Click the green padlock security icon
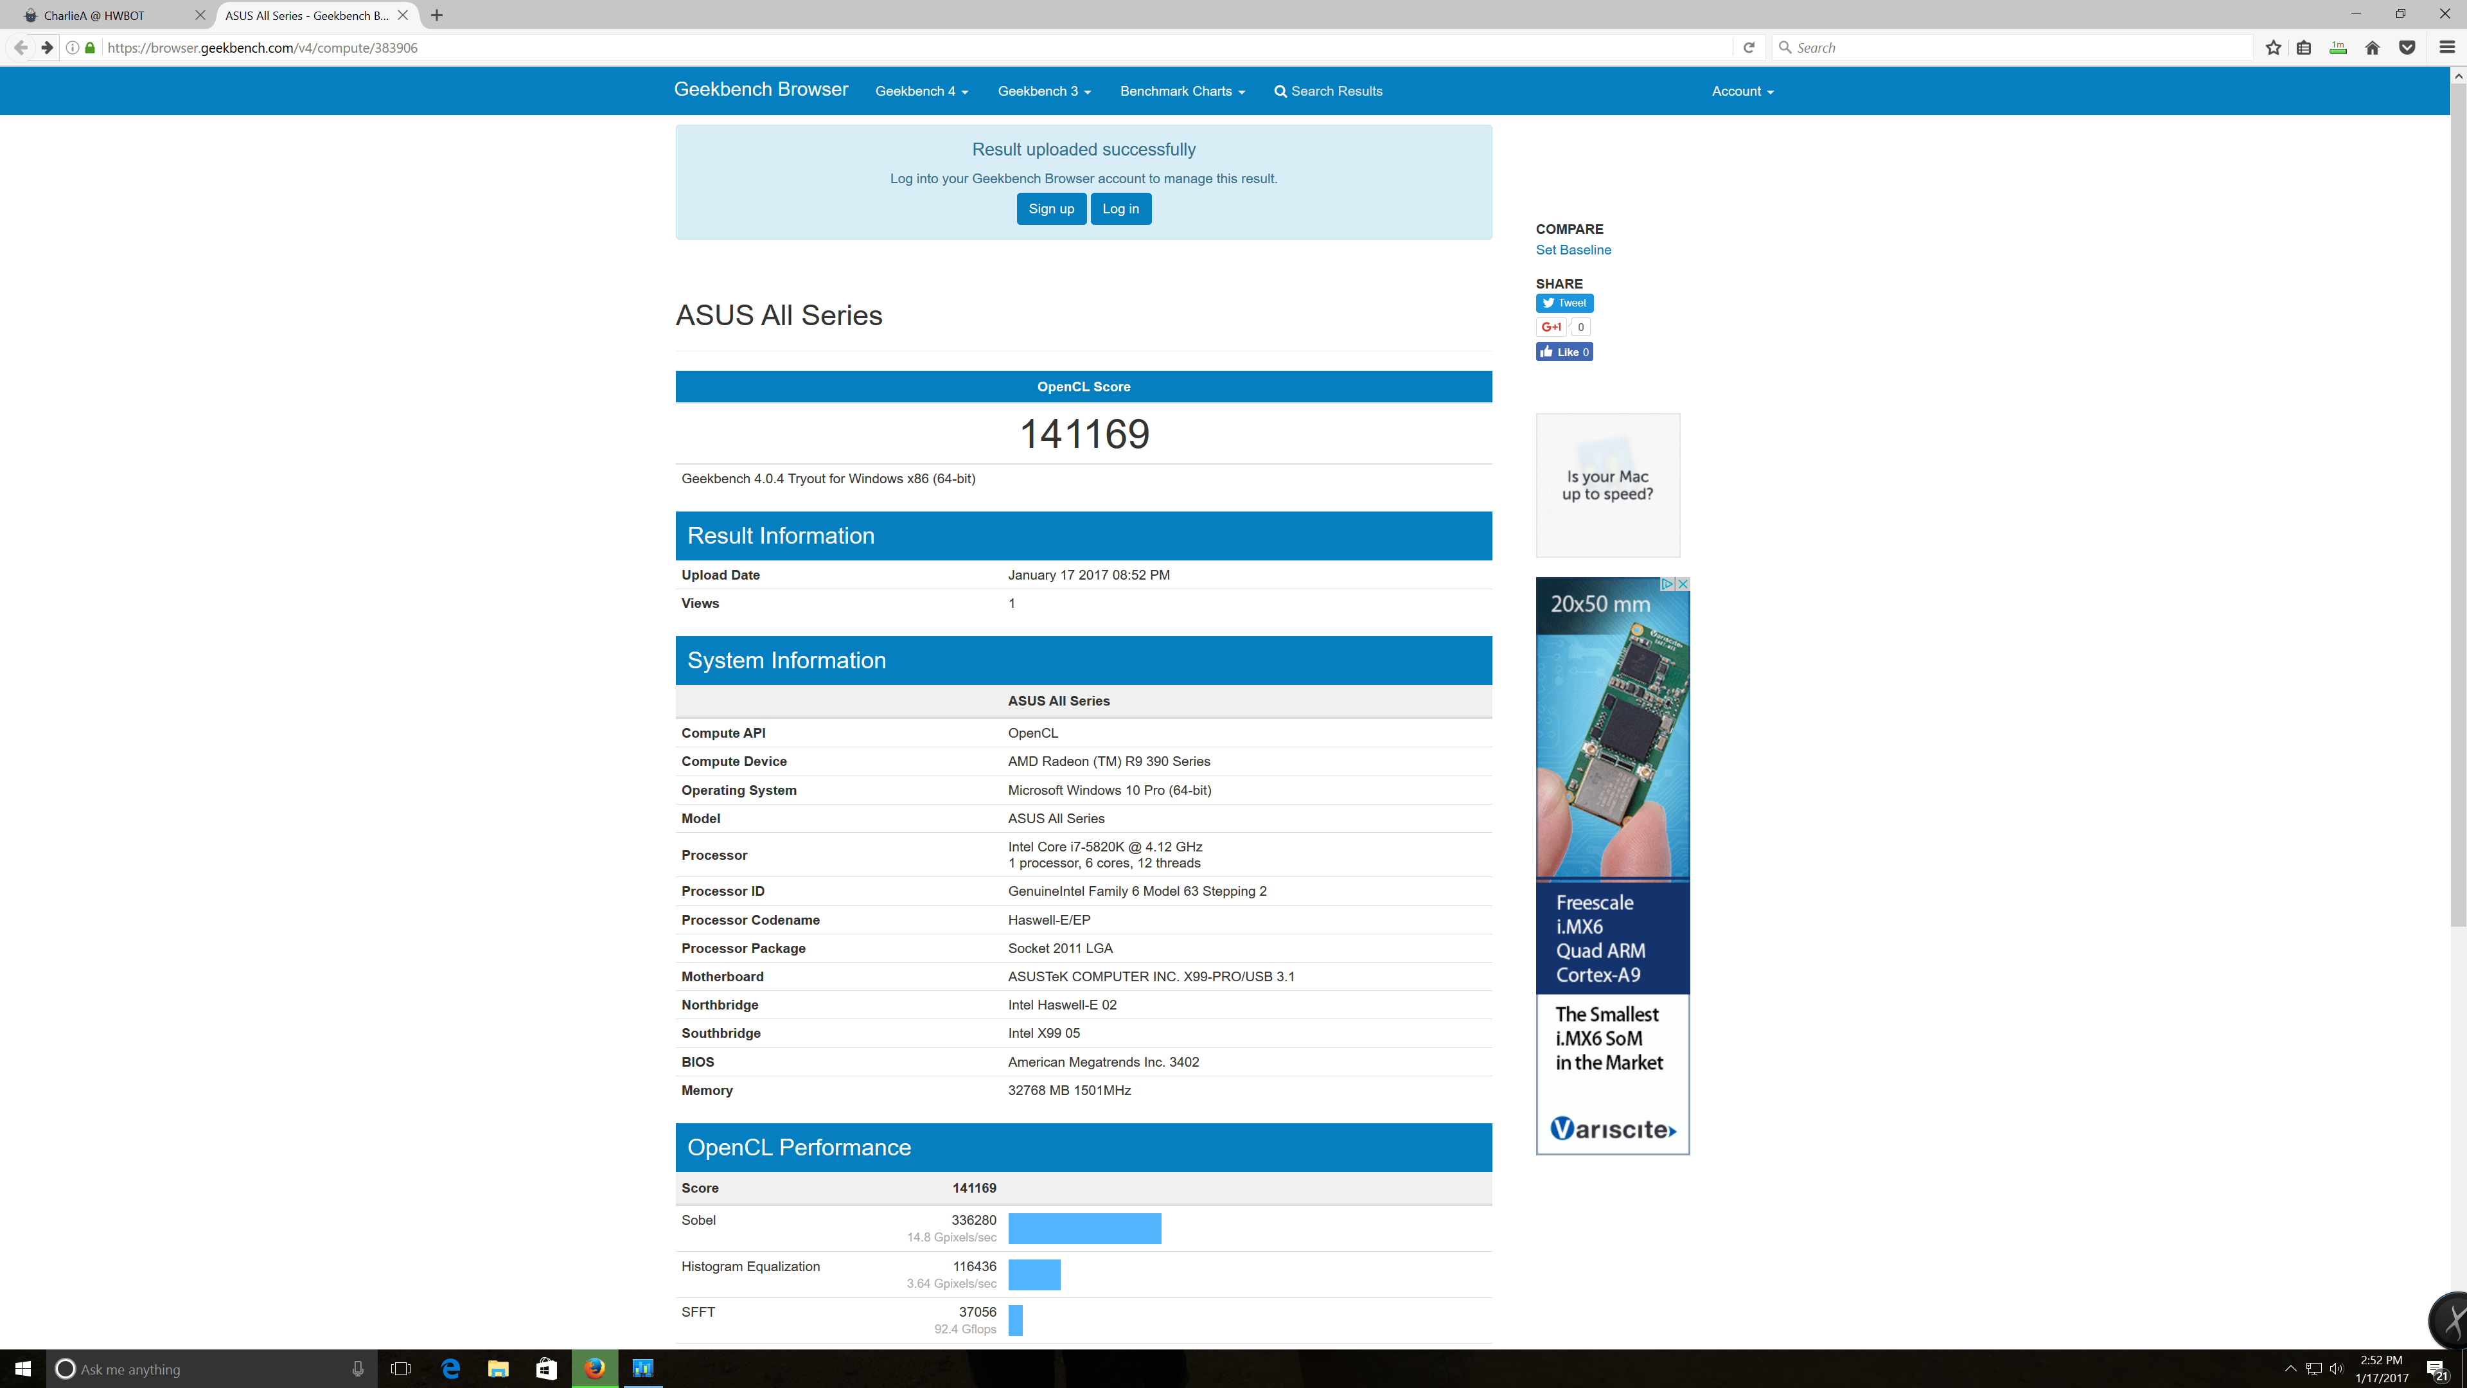 click(90, 47)
